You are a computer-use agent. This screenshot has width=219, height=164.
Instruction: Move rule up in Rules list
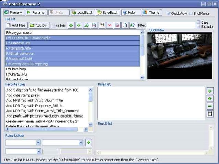coord(210,91)
